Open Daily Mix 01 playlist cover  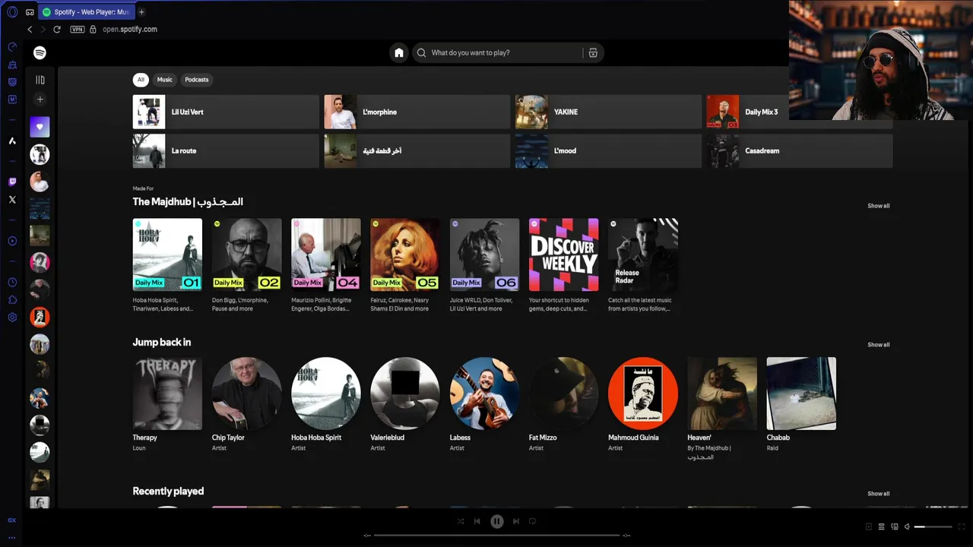pyautogui.click(x=167, y=255)
